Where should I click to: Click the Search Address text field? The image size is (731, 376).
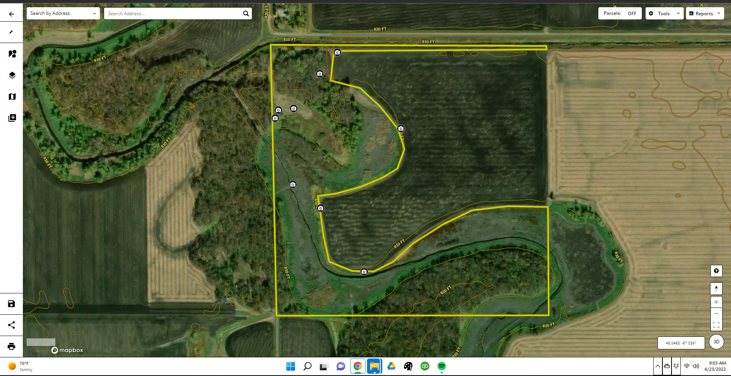coord(173,13)
